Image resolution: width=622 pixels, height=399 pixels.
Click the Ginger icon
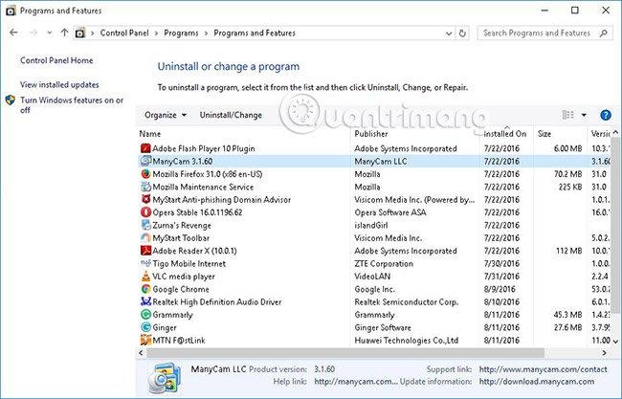coord(145,327)
